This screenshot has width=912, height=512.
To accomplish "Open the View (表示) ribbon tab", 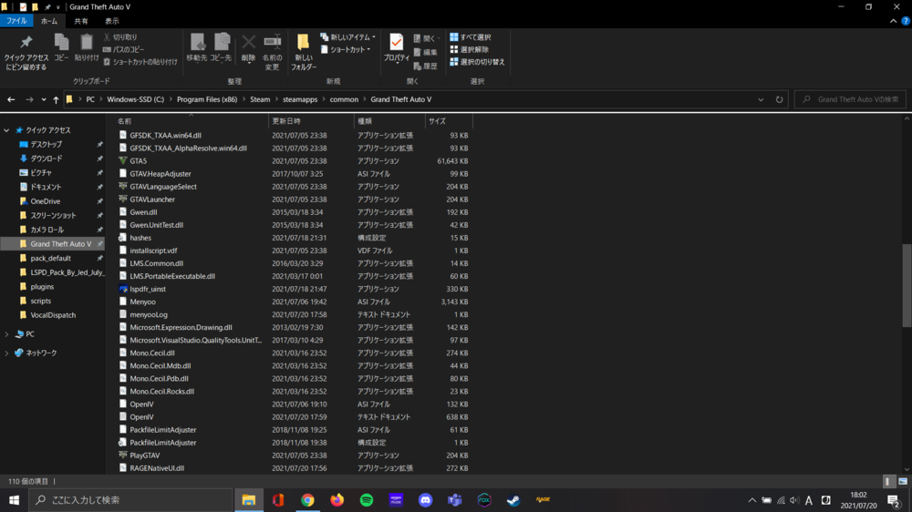I will tap(111, 21).
